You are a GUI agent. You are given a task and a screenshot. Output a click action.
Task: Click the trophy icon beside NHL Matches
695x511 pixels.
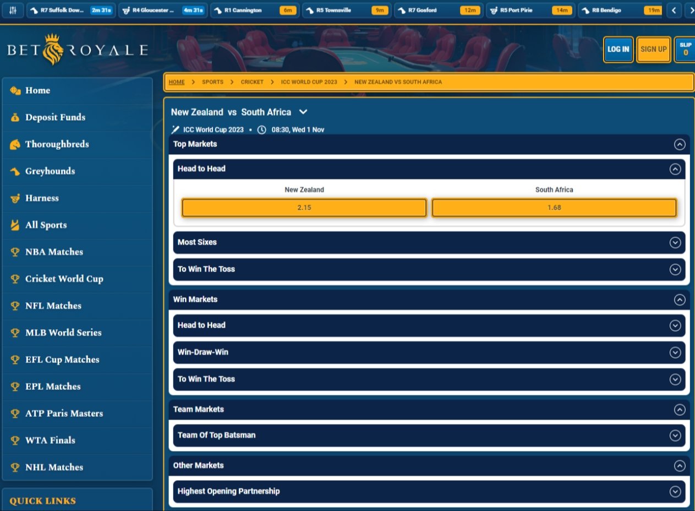coord(15,467)
